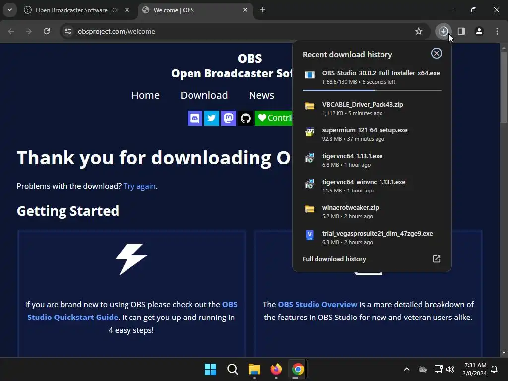The width and height of the screenshot is (508, 381).
Task: Open the tigervnc64-winvnc-1.13.1.exe download
Action: click(372, 186)
